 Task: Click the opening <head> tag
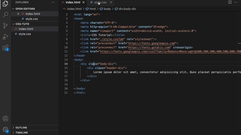[79, 18]
